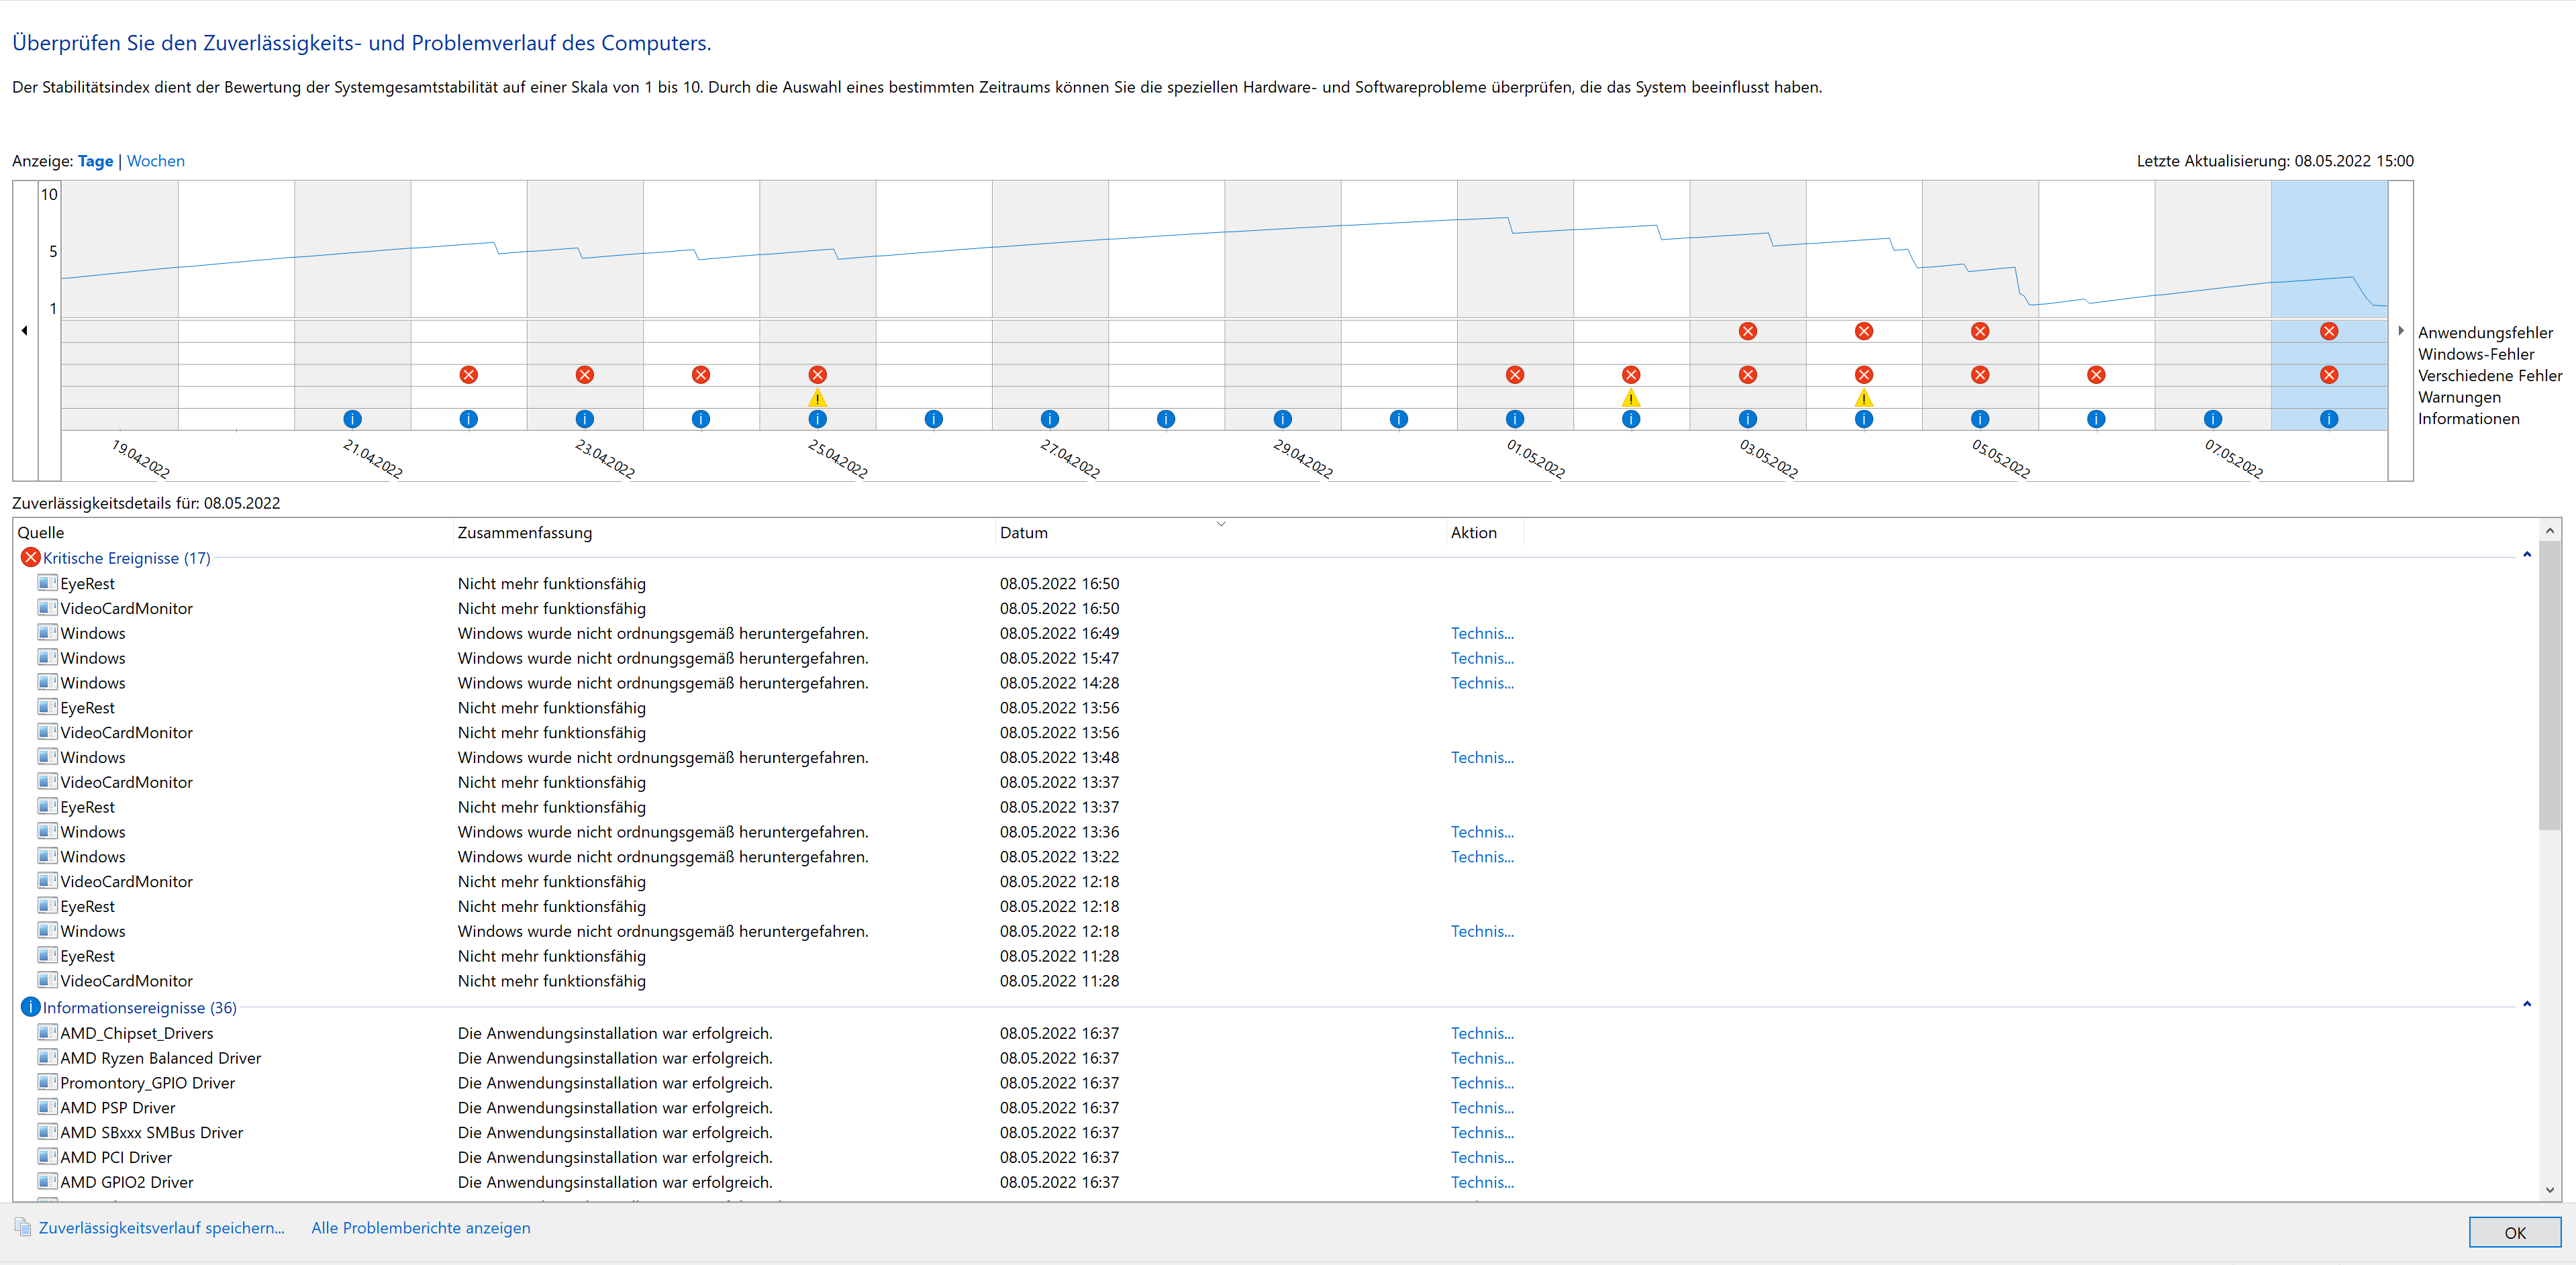Sort by the Datum column header

pyautogui.click(x=1024, y=533)
